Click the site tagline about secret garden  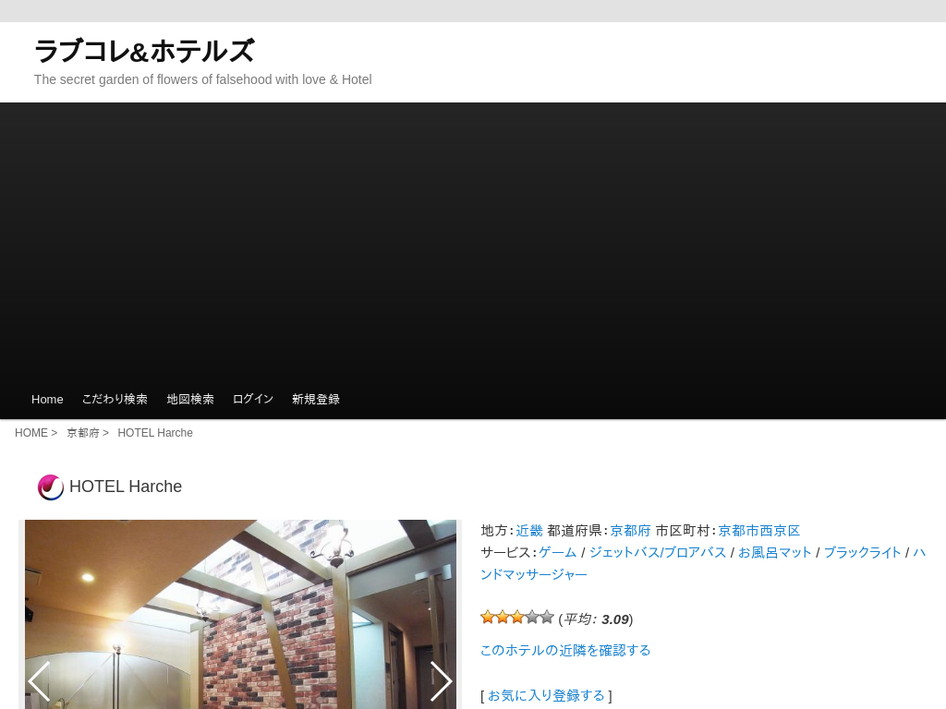[x=202, y=79]
